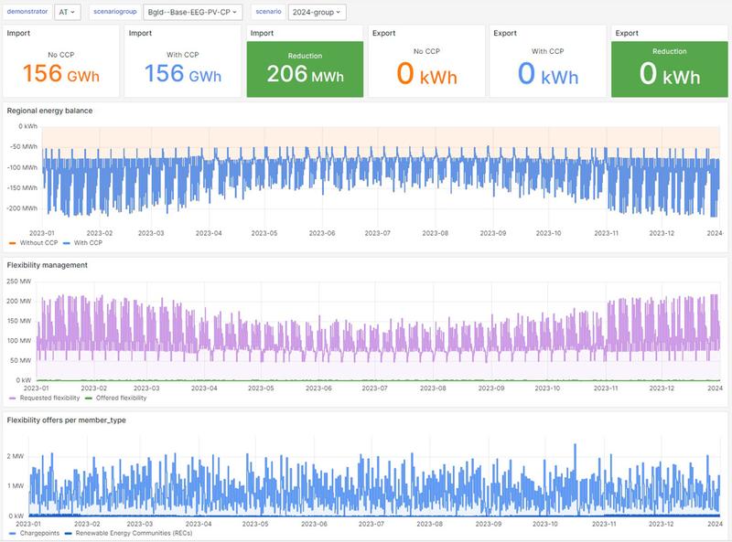
Task: Click the 'No CCP' label in the Export panel
Action: pyautogui.click(x=426, y=51)
